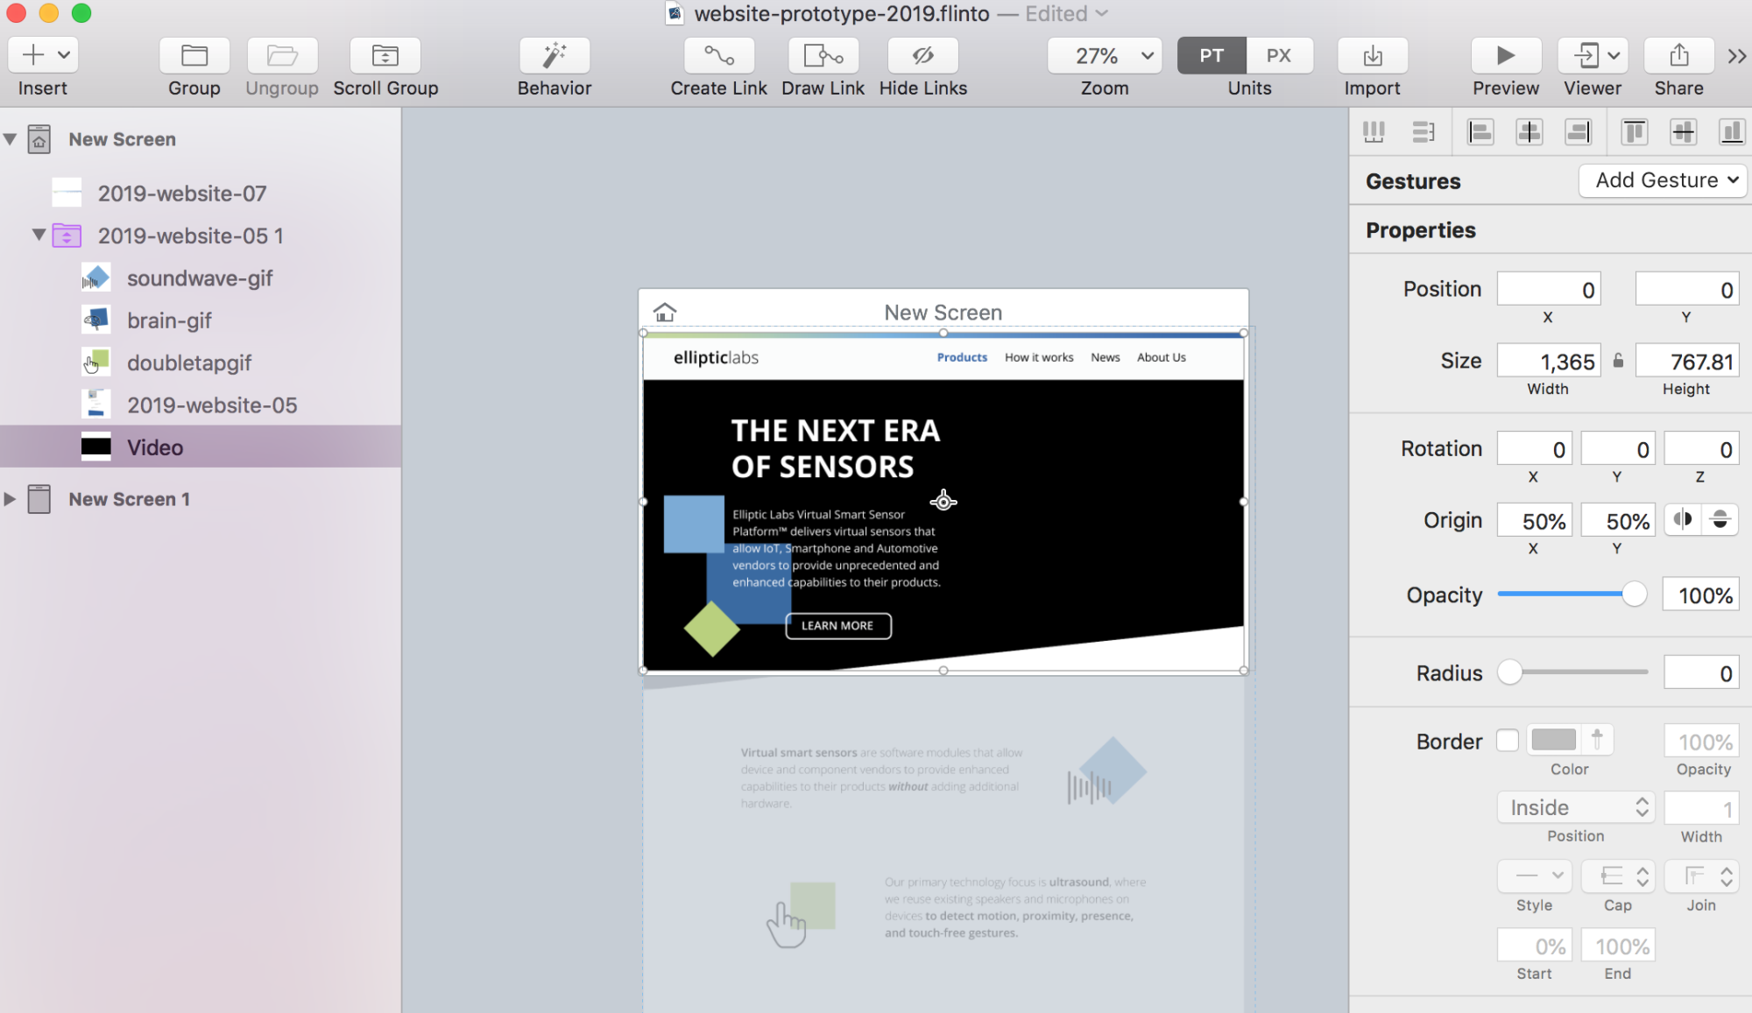Image resolution: width=1752 pixels, height=1013 pixels.
Task: Click Products in the canvas mockup
Action: click(x=962, y=357)
